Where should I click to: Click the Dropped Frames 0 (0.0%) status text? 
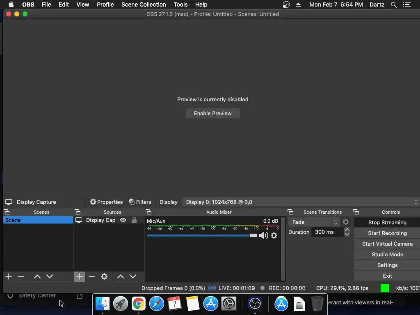(173, 288)
